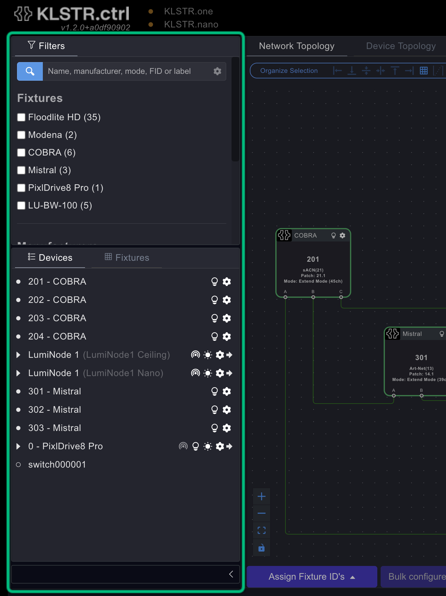The height and width of the screenshot is (596, 446).
Task: Switch to Device Topology tab
Action: (x=401, y=46)
